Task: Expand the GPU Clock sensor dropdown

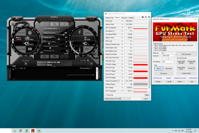Action: tap(122, 21)
